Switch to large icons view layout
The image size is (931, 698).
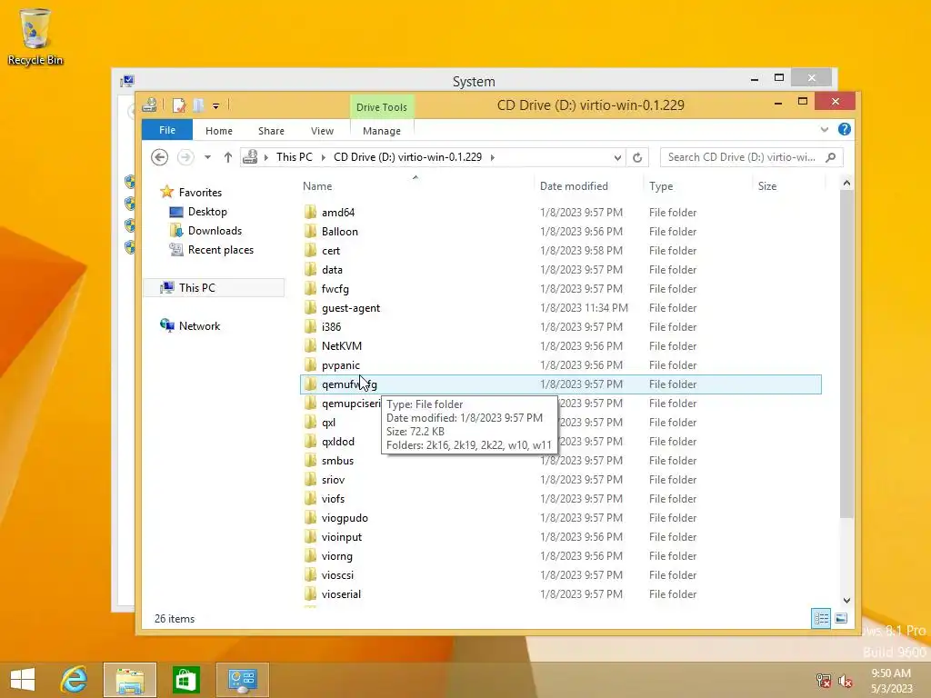[841, 618]
